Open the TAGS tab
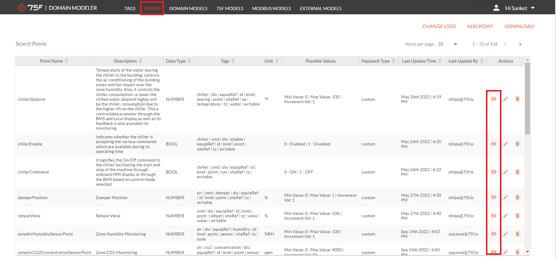556x259 pixels. [130, 8]
